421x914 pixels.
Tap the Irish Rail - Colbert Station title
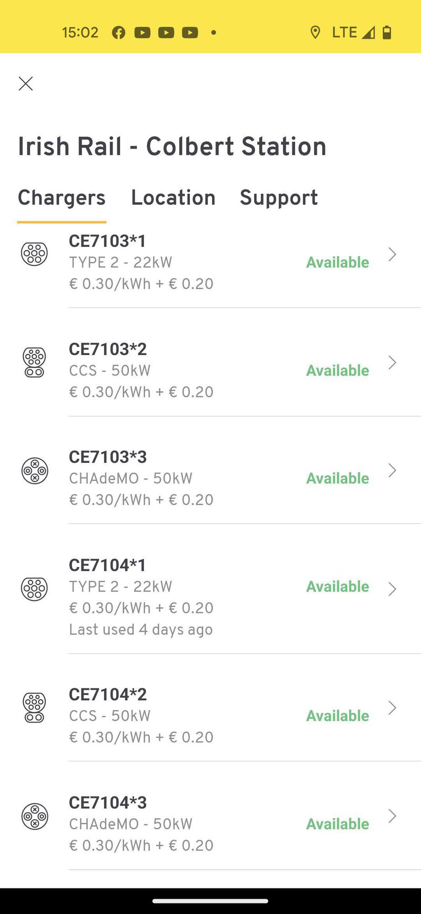(x=172, y=146)
